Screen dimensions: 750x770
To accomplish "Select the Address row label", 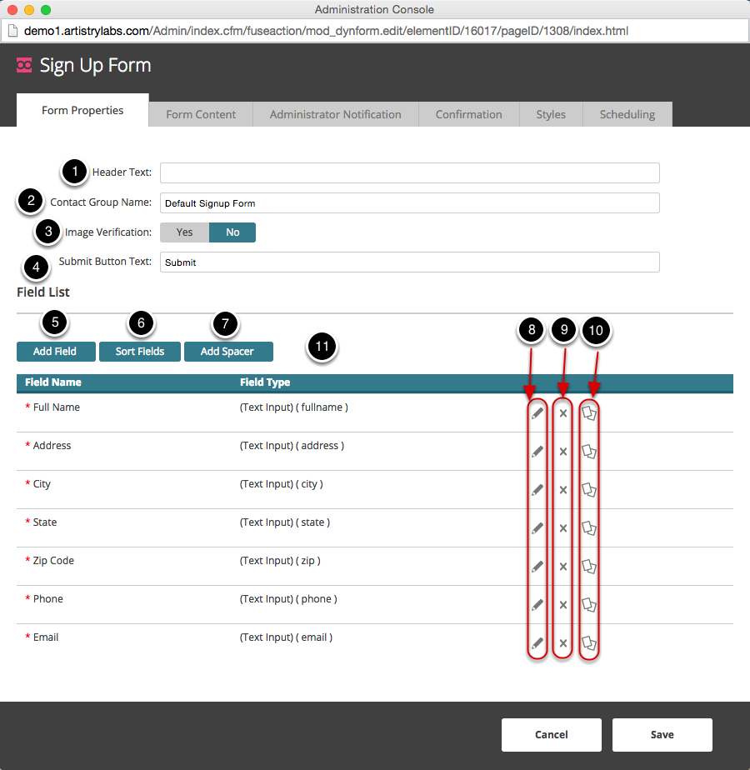I will pyautogui.click(x=52, y=445).
